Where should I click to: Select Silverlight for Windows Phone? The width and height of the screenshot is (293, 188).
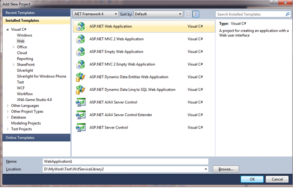42,77
